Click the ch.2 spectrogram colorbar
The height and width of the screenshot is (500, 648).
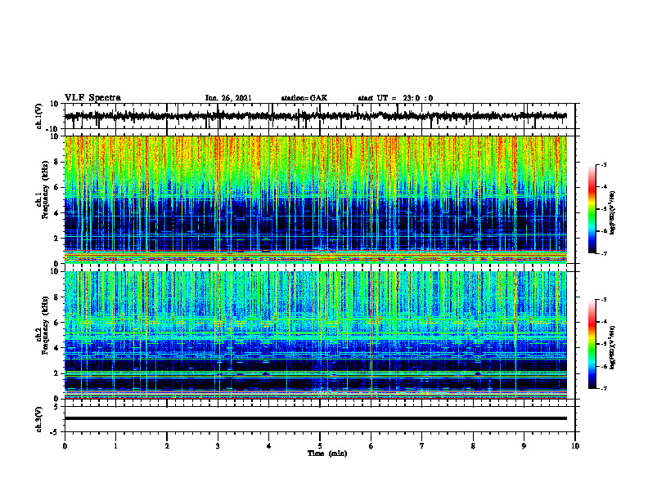point(592,344)
